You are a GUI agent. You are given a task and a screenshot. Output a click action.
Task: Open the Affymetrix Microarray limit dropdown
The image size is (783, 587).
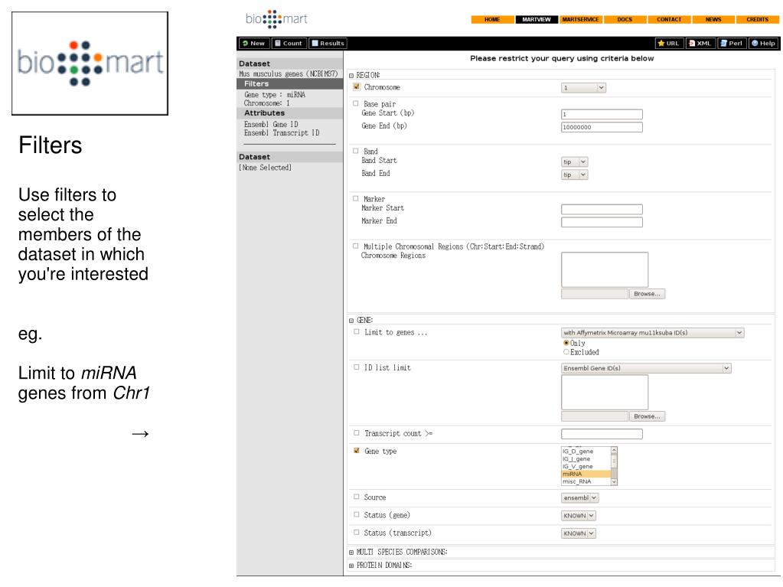tap(653, 333)
